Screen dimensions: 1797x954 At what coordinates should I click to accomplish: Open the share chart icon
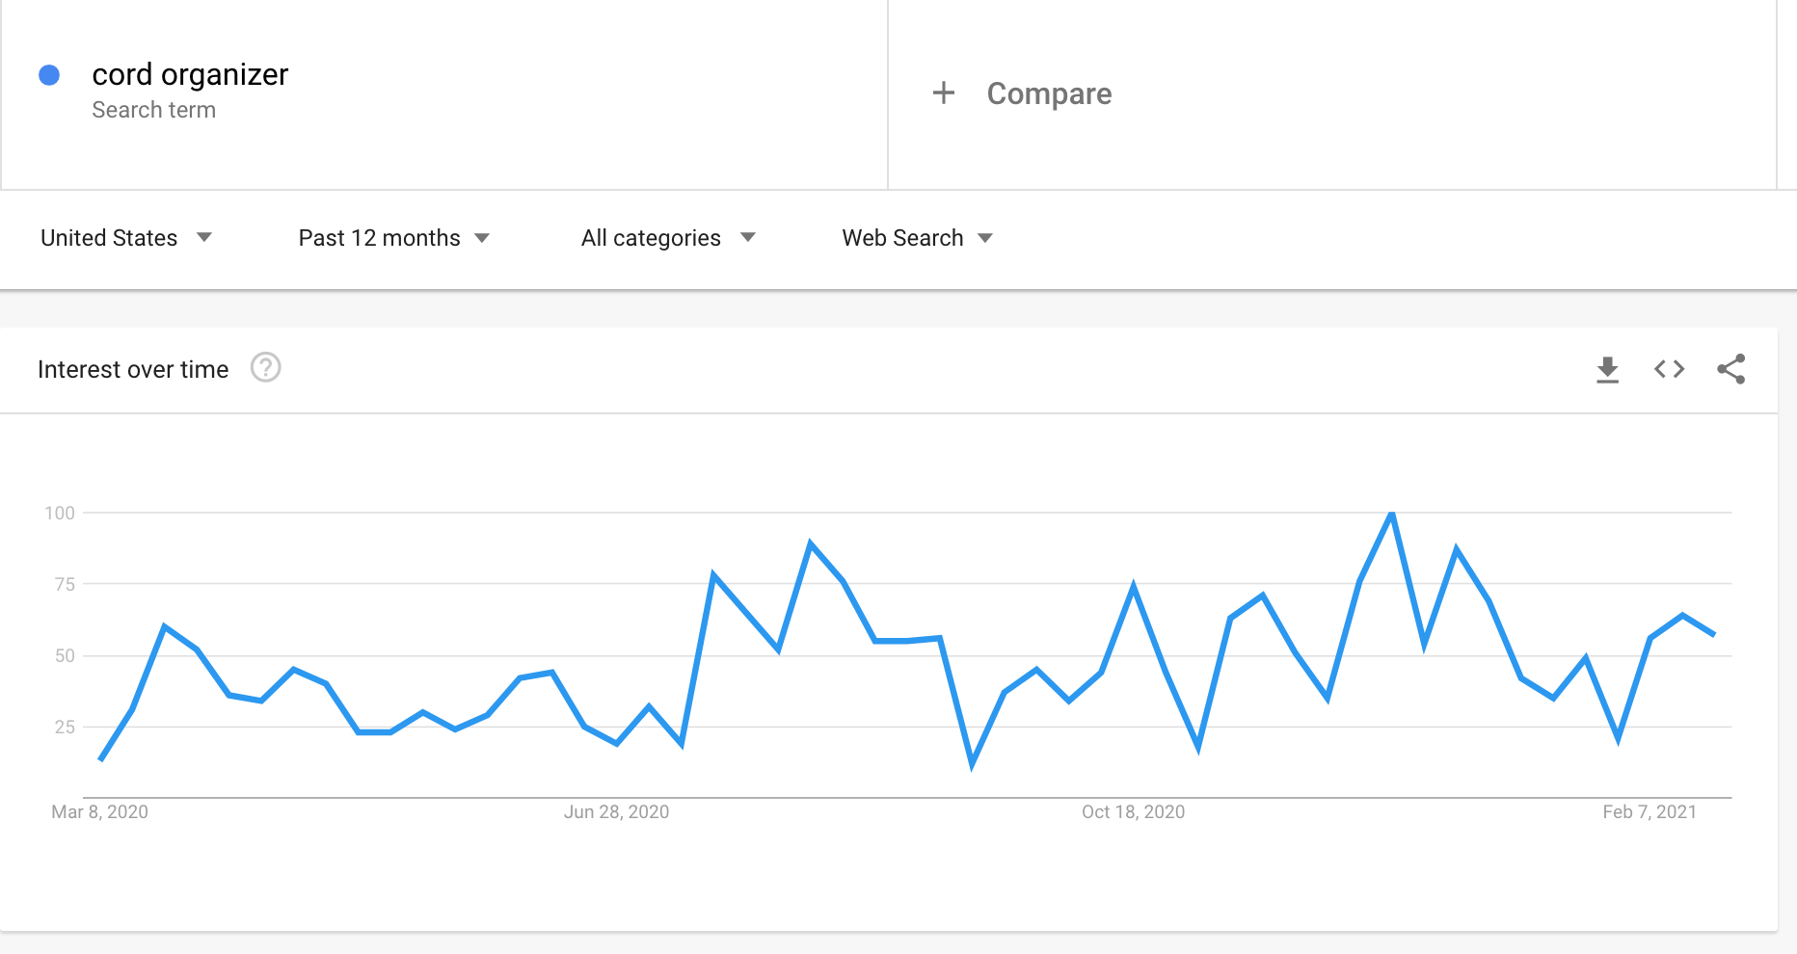[x=1730, y=369]
